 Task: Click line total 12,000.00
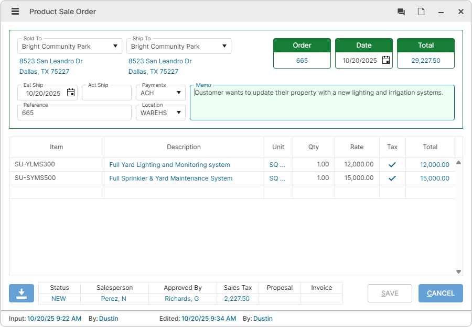click(435, 165)
